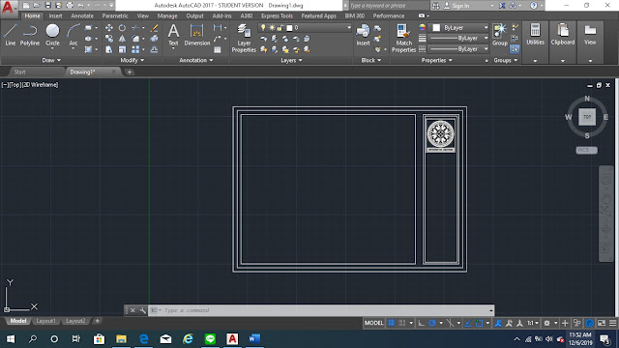This screenshot has width=619, height=348.
Task: Select the Rotate tool in Modify panel
Action: pyautogui.click(x=122, y=28)
